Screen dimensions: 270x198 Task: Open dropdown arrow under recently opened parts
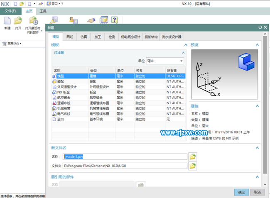[x=42, y=31]
